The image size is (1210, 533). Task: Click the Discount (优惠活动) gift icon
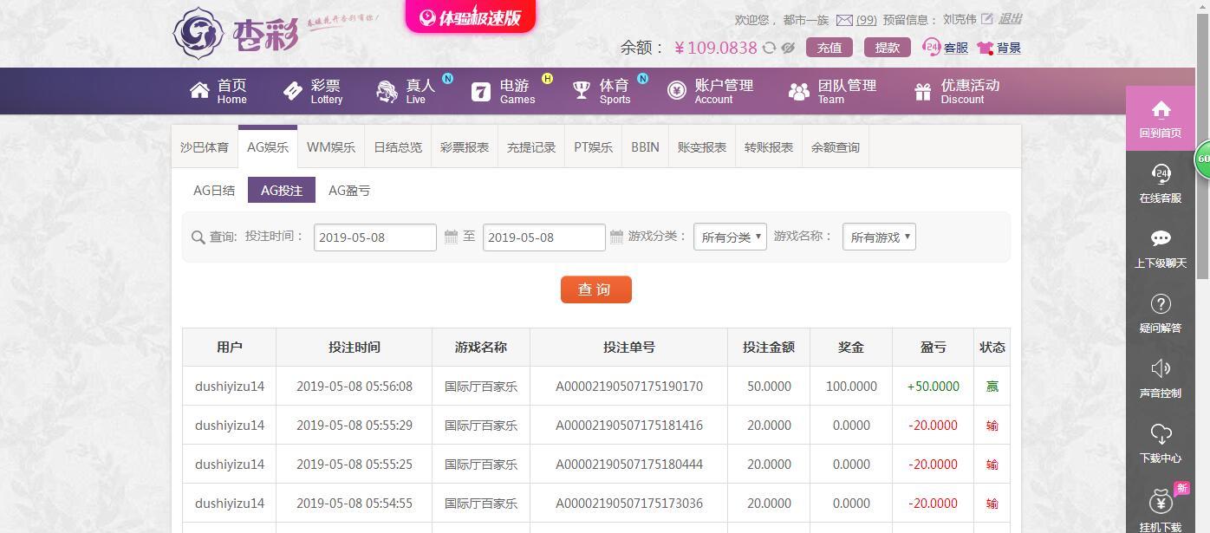[x=921, y=89]
